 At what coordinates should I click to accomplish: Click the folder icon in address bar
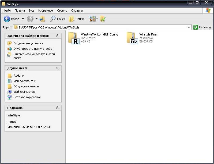tap(16, 27)
